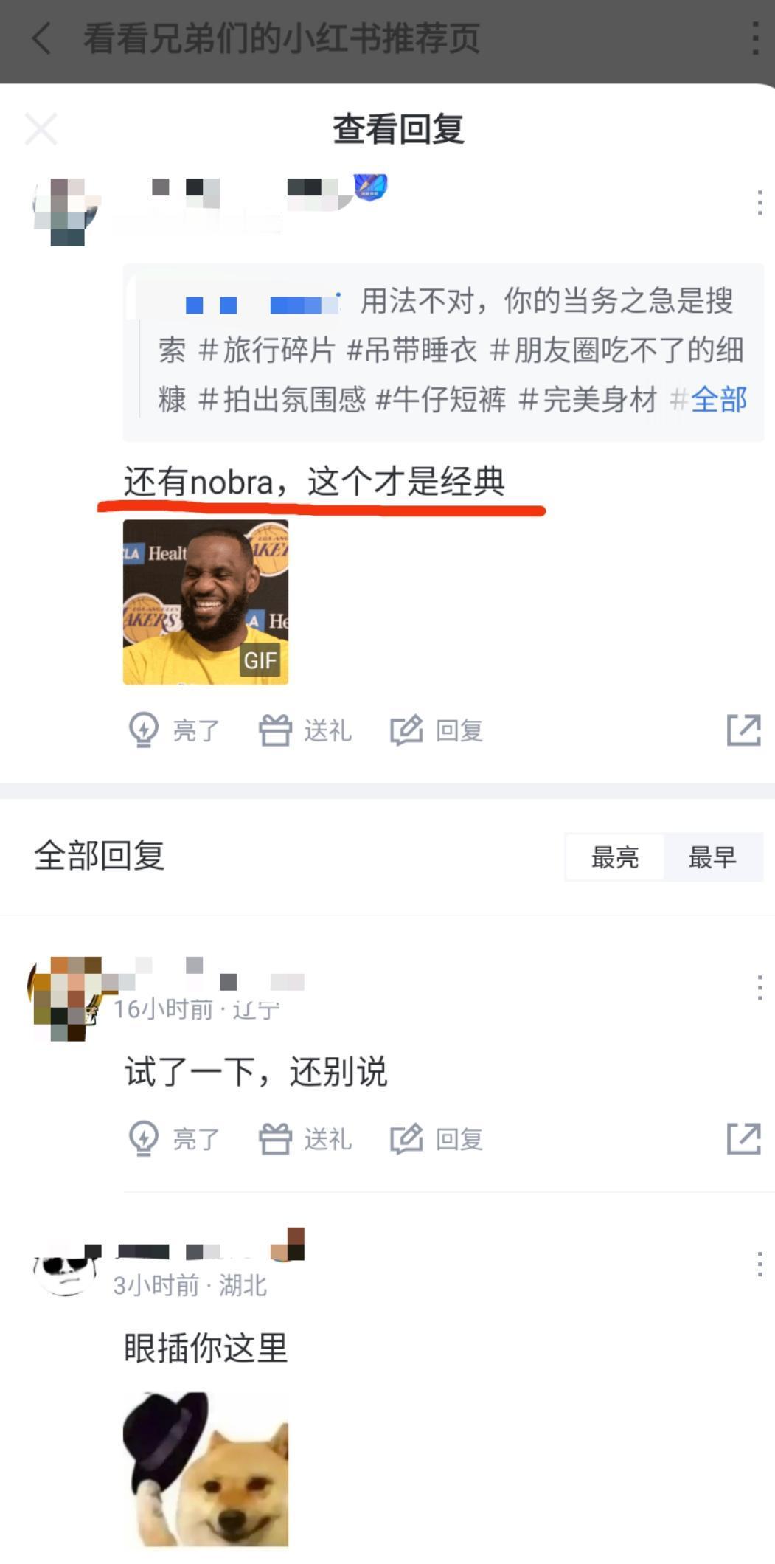The height and width of the screenshot is (1564, 775).
Task: Tap 亮了 lightbulb on the nobra comment
Action: tap(174, 730)
